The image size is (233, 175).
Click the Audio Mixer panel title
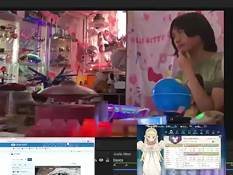click(x=122, y=154)
